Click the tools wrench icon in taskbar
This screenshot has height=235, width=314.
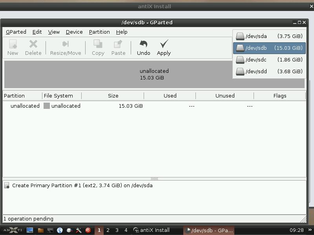(x=78, y=230)
